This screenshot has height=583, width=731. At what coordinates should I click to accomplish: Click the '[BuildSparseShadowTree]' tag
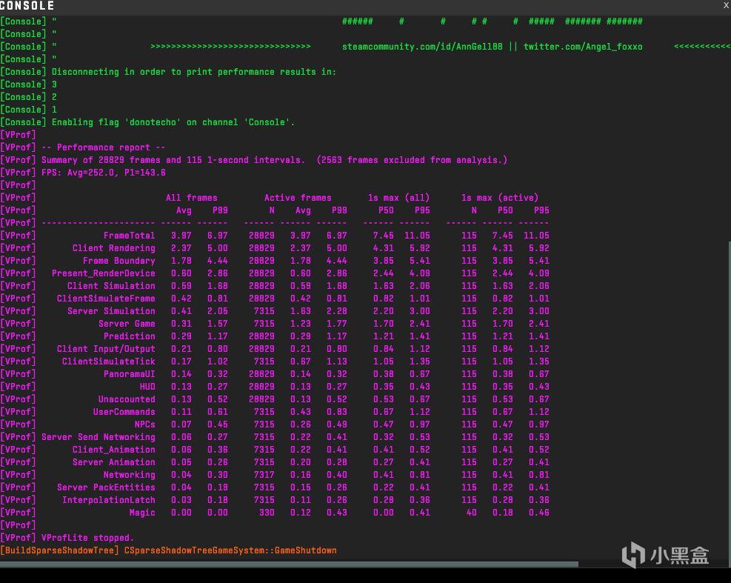pos(60,550)
